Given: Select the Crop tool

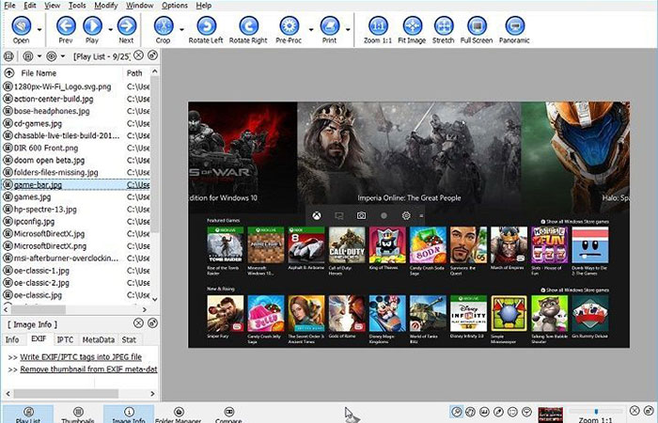Looking at the screenshot, I should [x=164, y=26].
